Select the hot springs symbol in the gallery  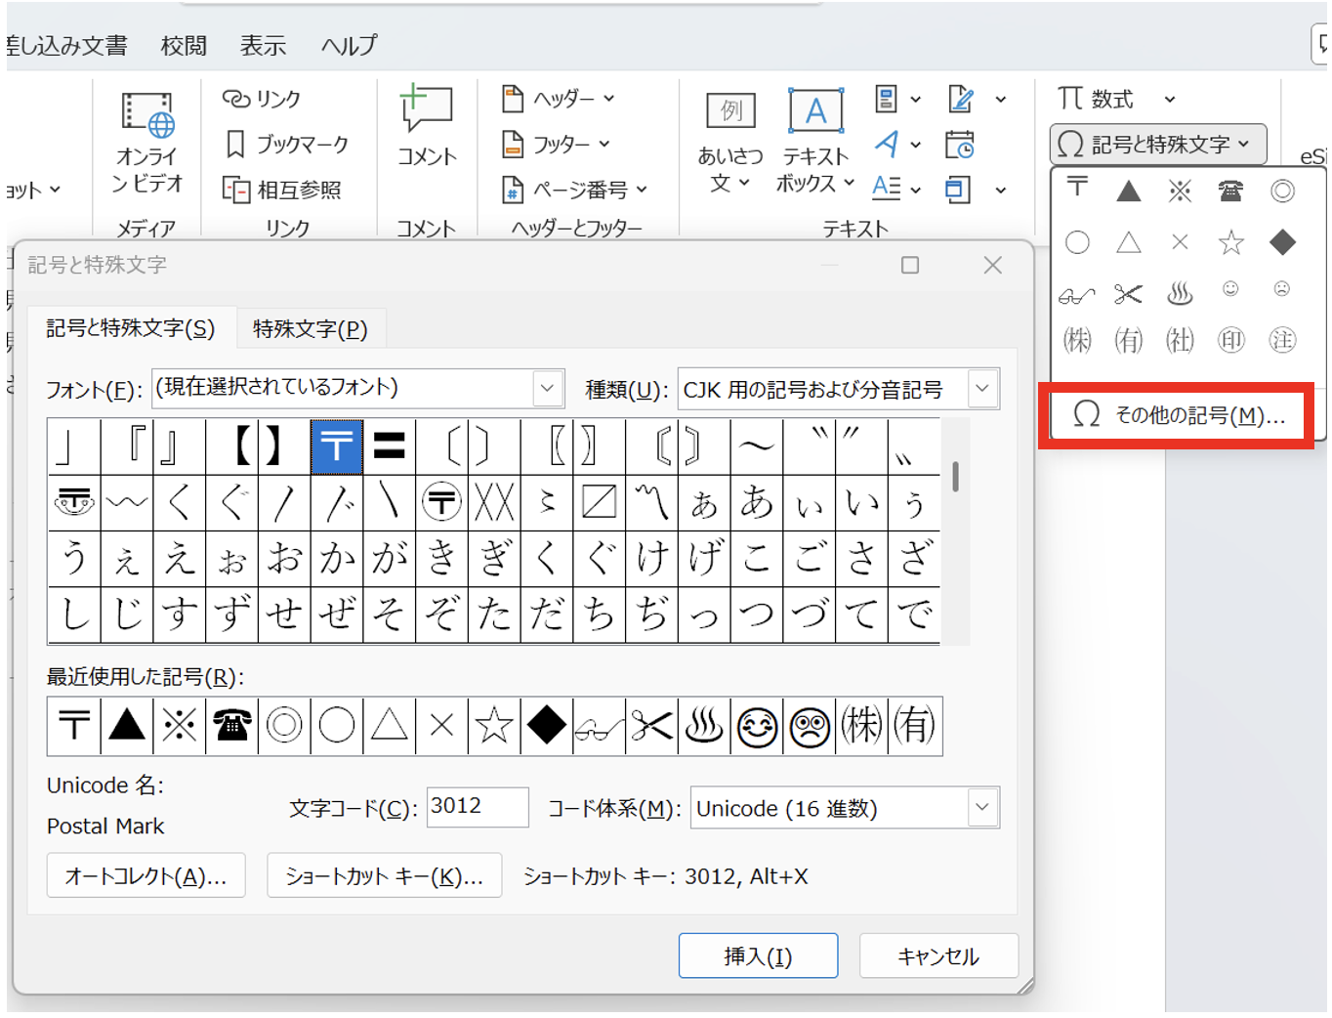click(1180, 292)
